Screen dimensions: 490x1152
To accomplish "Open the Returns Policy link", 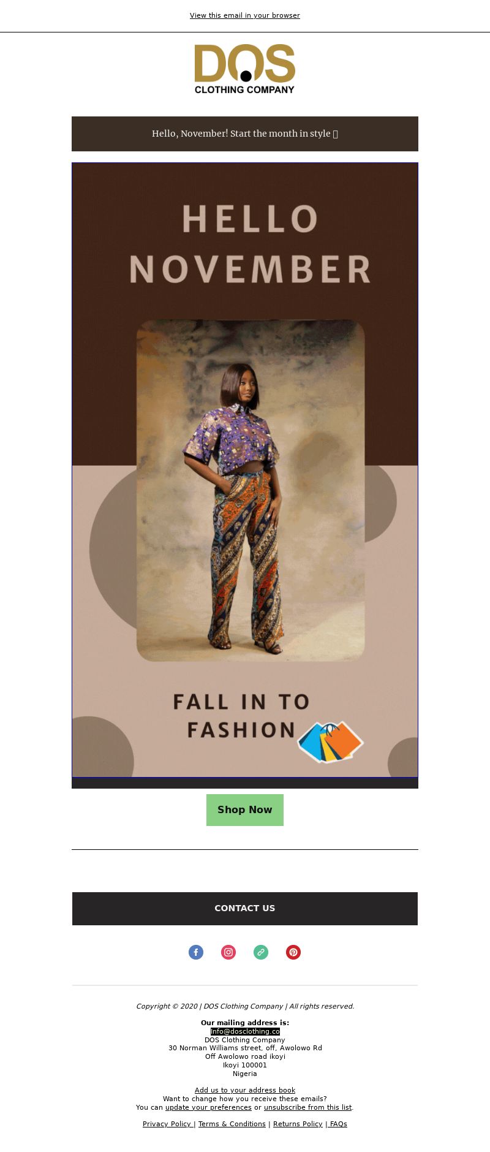I will coord(298,1124).
